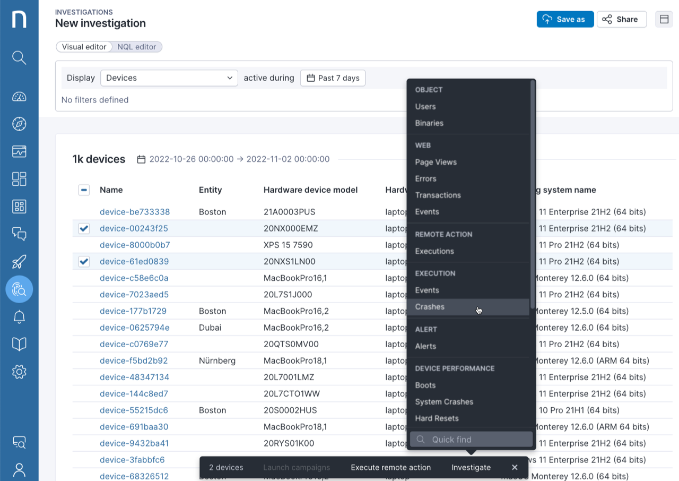The width and height of the screenshot is (679, 481).
Task: Open the device-f5bd2b92 link
Action: click(x=134, y=360)
